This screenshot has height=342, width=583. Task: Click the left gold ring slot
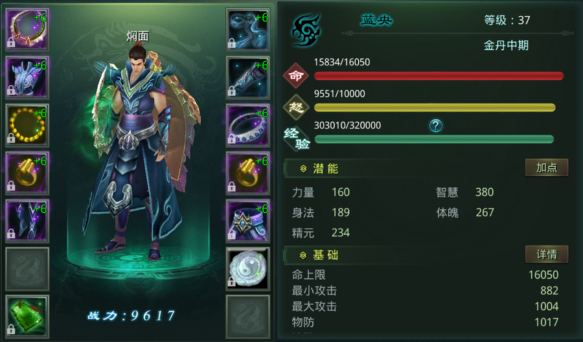coord(27,173)
